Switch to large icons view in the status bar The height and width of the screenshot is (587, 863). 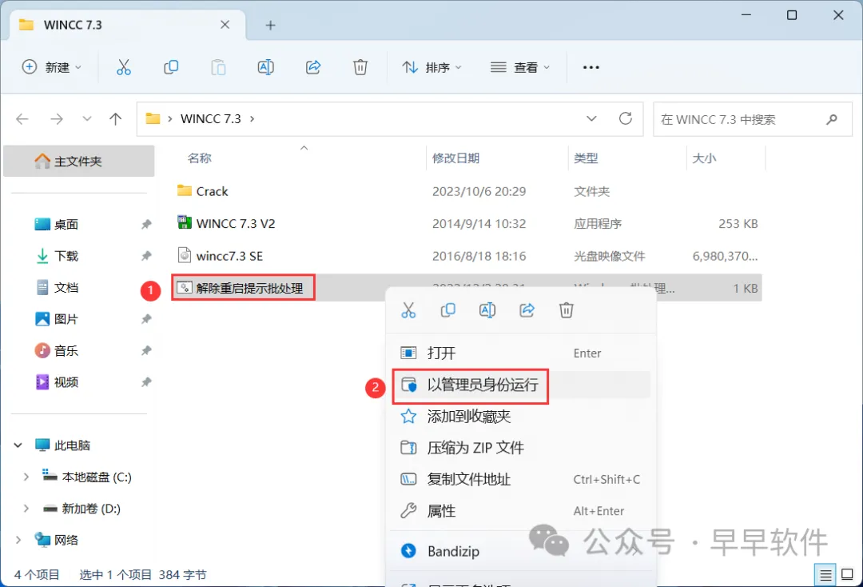(x=848, y=575)
